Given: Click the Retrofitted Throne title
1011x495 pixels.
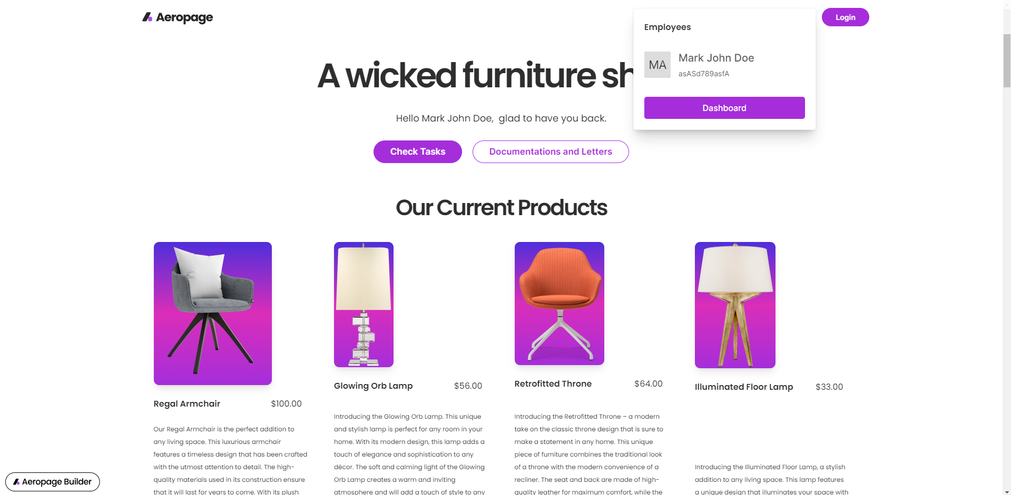Looking at the screenshot, I should [x=553, y=383].
